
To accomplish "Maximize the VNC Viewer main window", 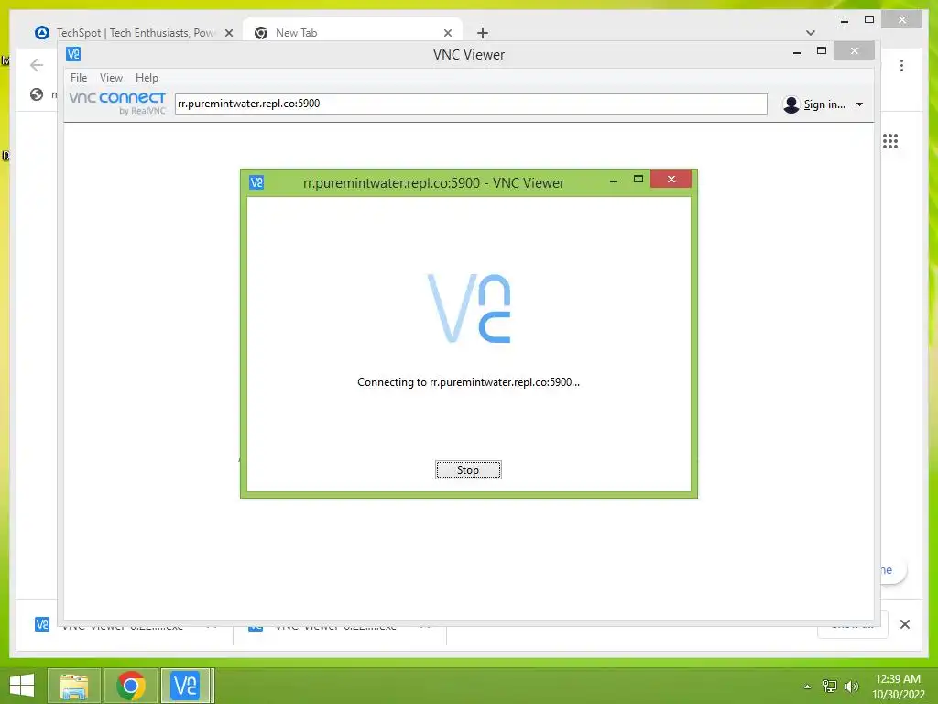I will coord(822,51).
